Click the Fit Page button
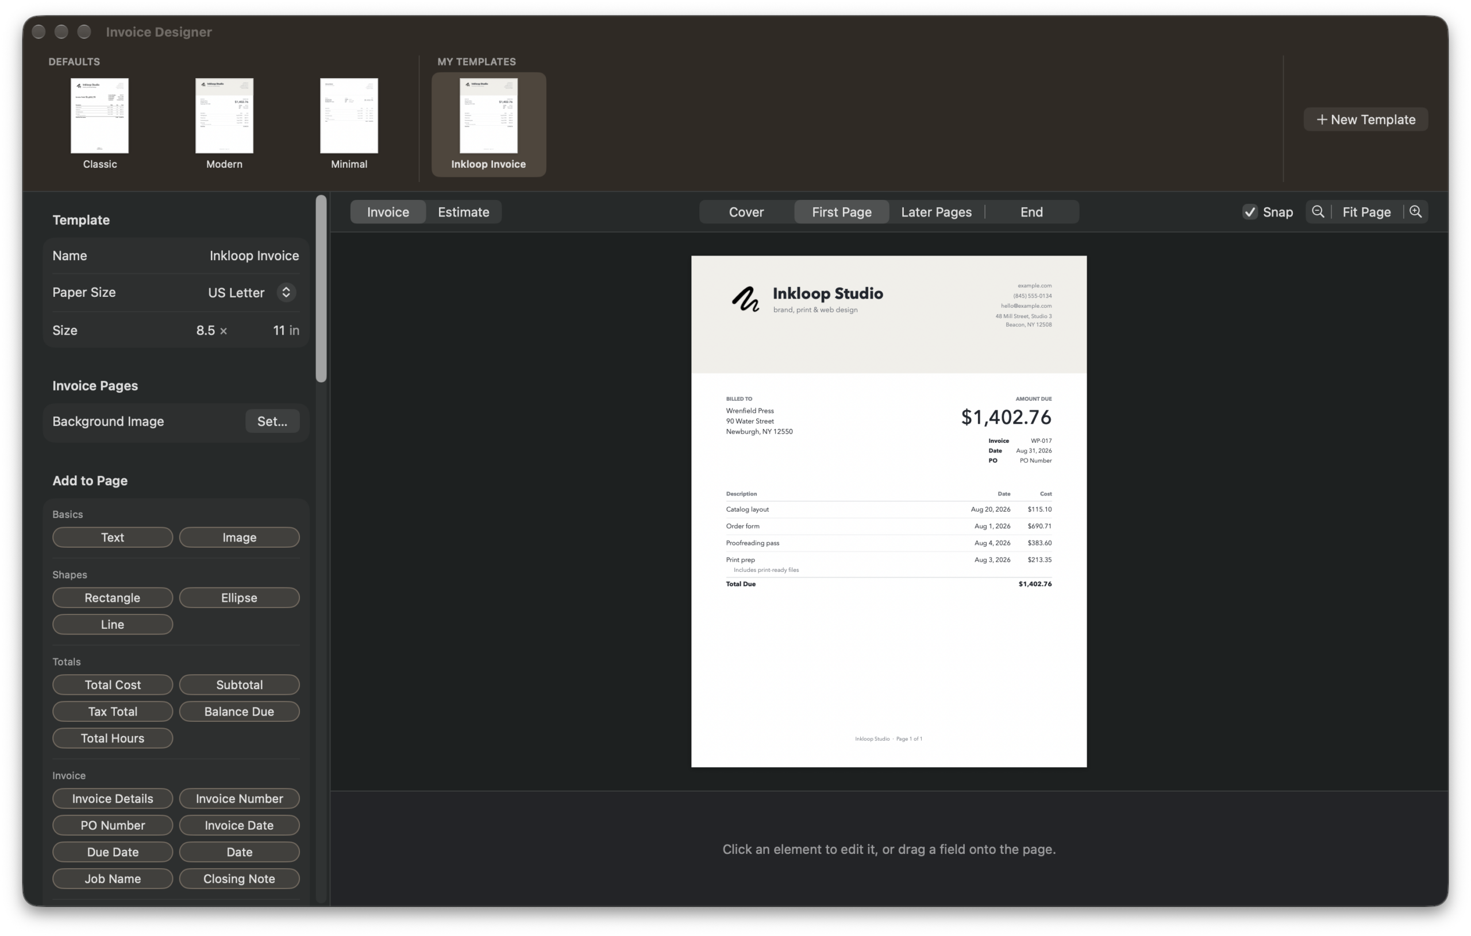Image resolution: width=1471 pixels, height=936 pixels. (x=1366, y=212)
